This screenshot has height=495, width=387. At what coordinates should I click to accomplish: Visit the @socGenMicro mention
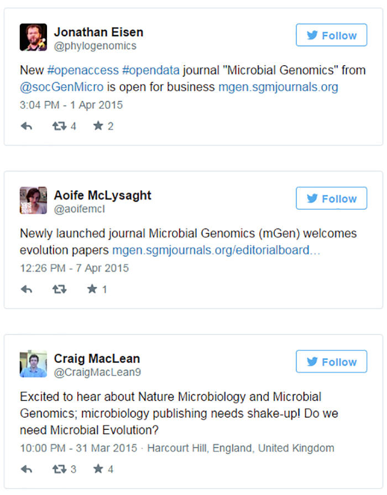(61, 87)
